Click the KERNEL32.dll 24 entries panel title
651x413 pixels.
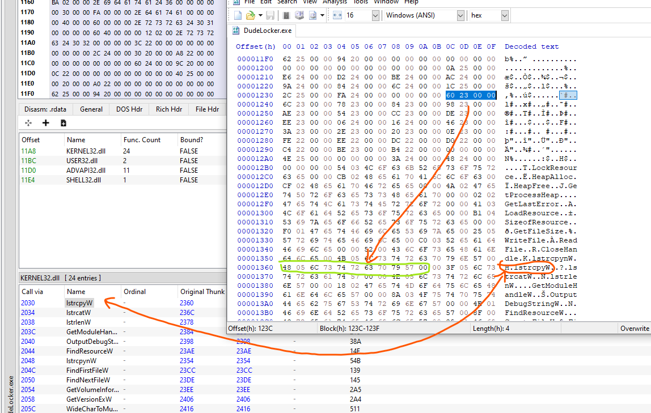tap(61, 278)
